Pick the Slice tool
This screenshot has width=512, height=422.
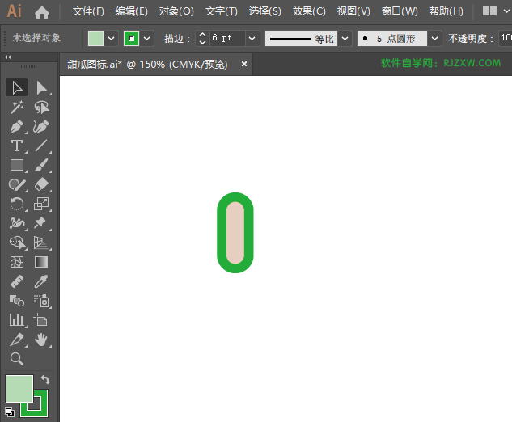(x=17, y=340)
